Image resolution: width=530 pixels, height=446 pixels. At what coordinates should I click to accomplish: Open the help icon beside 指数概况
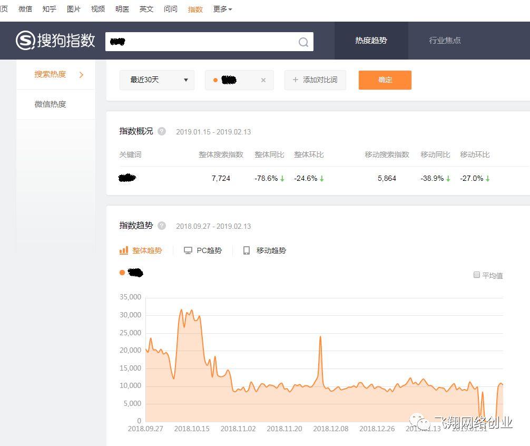pos(162,131)
